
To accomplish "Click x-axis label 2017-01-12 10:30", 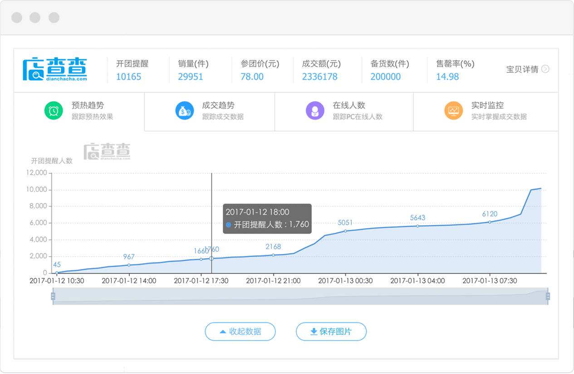I will 57,281.
